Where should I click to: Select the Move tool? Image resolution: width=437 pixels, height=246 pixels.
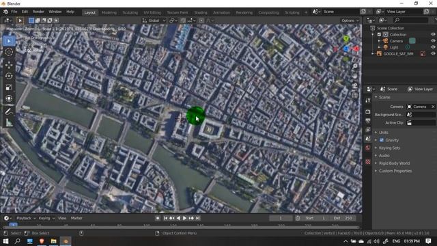(9, 65)
